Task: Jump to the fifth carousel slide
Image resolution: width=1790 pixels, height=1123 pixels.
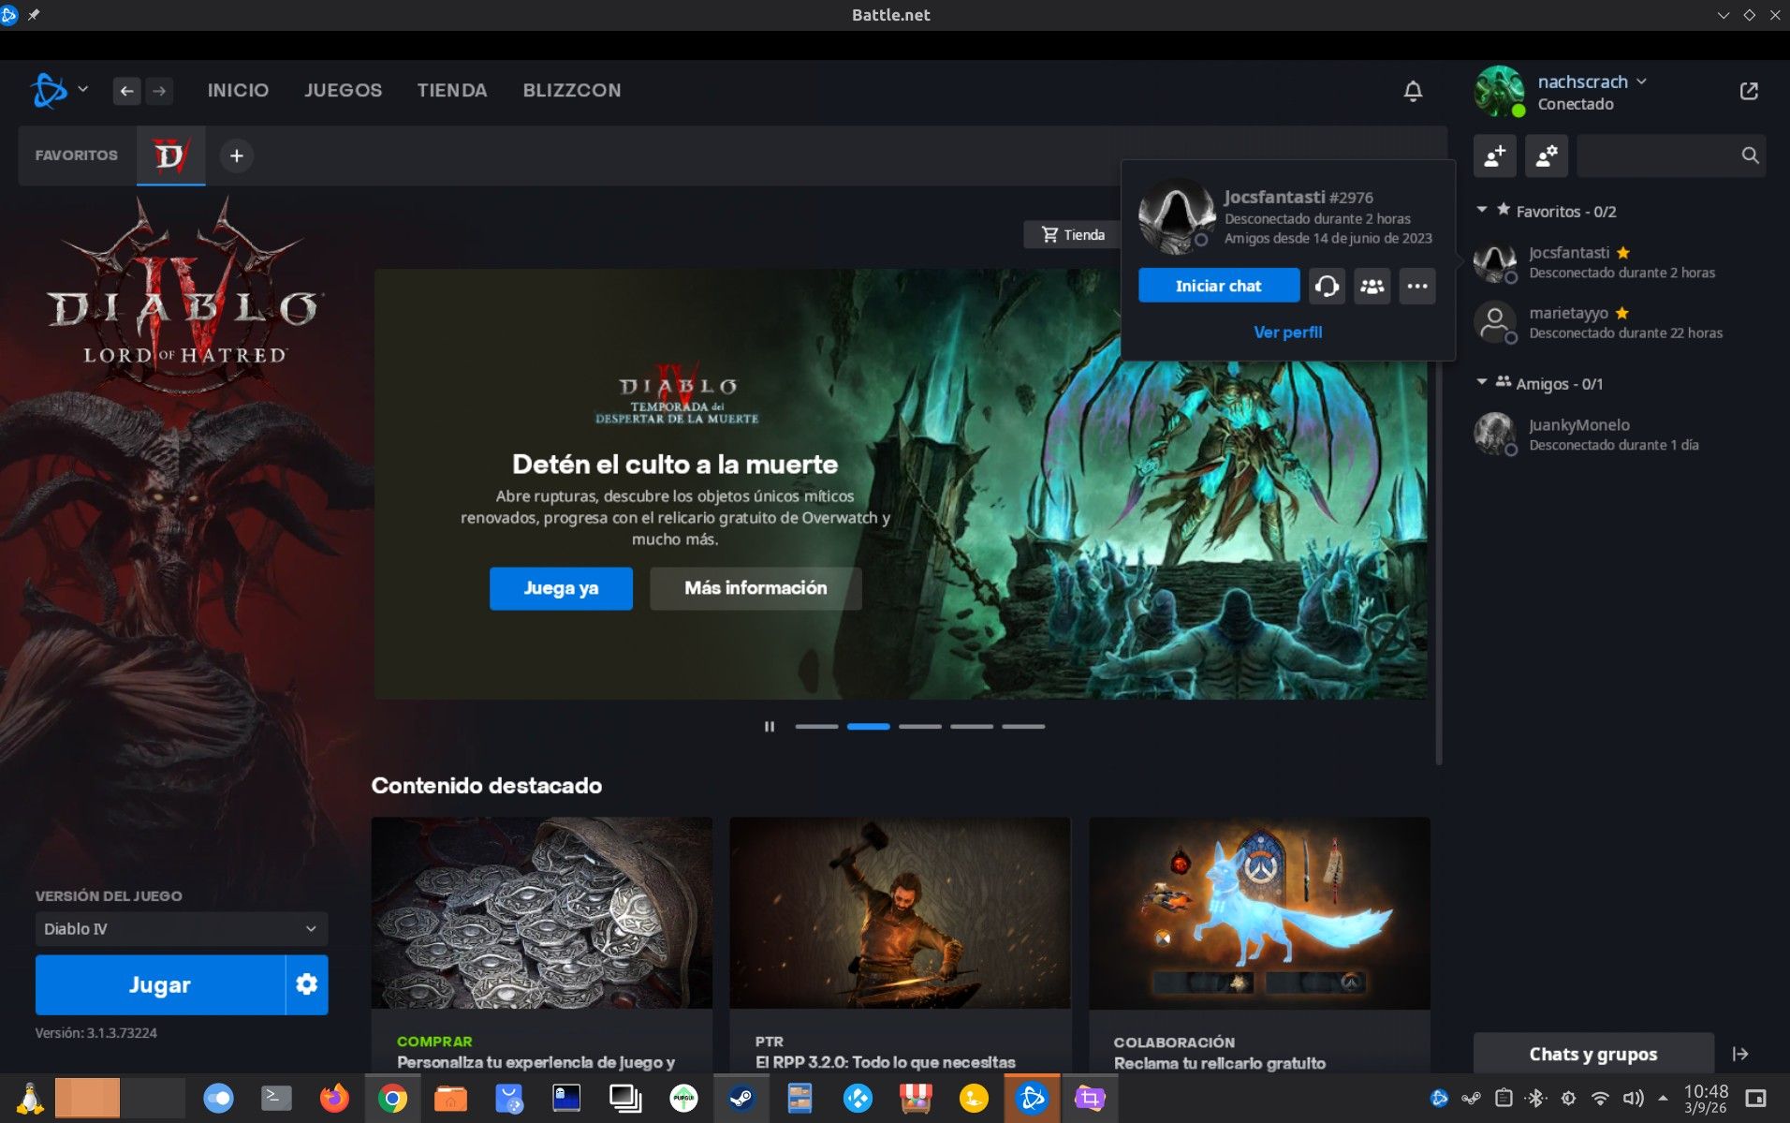Action: [1023, 727]
